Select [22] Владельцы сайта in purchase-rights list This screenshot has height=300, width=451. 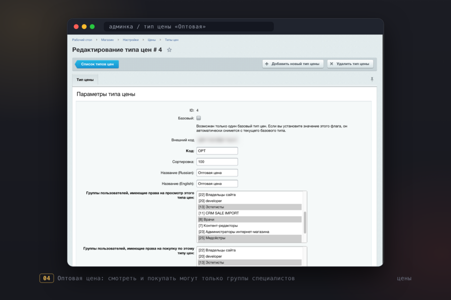tap(250, 250)
